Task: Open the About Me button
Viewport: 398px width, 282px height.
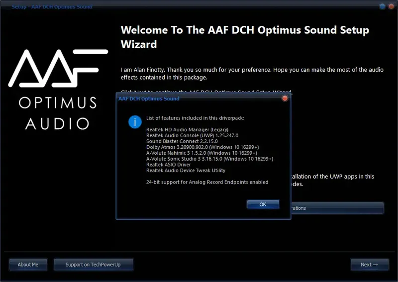Action: [28, 265]
